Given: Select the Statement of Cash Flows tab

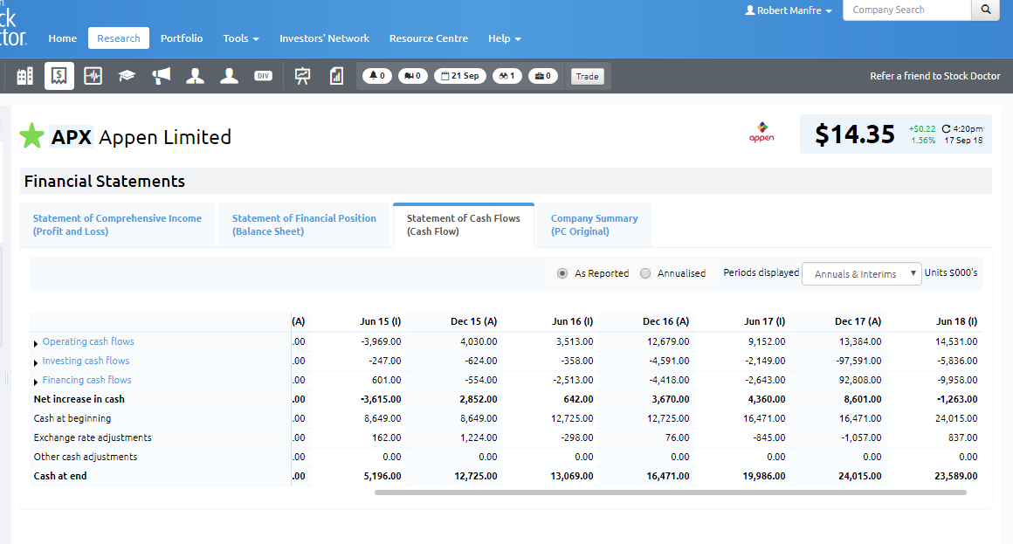Looking at the screenshot, I should [463, 224].
